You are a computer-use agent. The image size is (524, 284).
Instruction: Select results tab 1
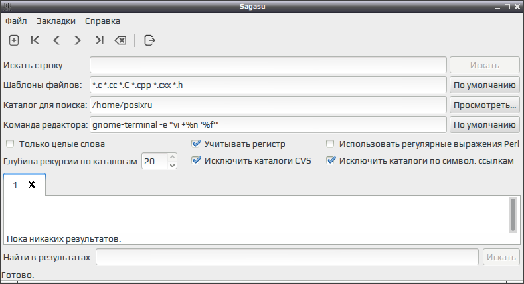click(x=15, y=185)
